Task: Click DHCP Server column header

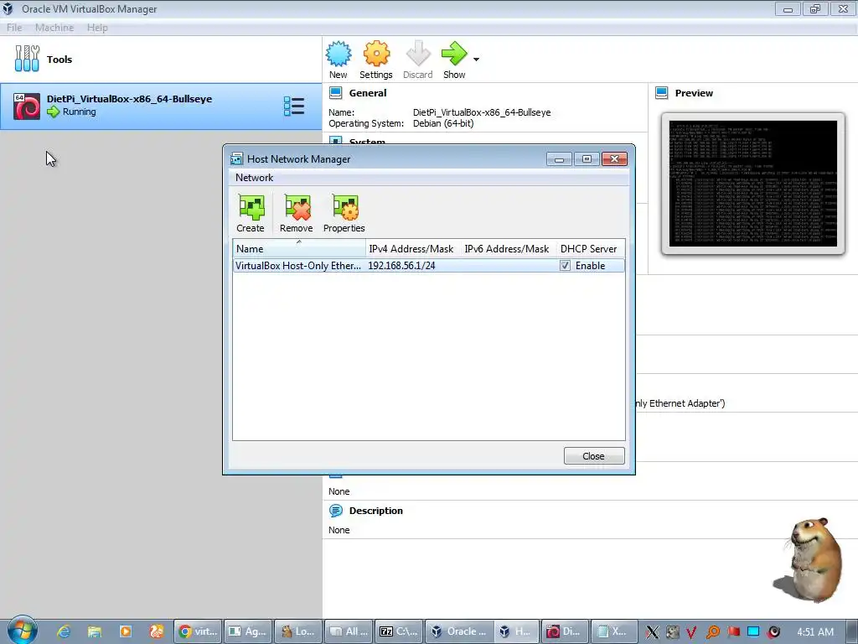Action: tap(589, 248)
